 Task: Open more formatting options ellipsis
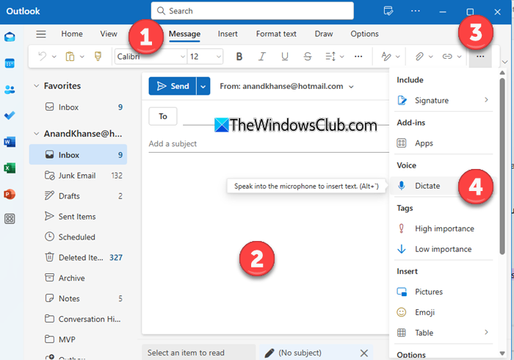tap(358, 57)
